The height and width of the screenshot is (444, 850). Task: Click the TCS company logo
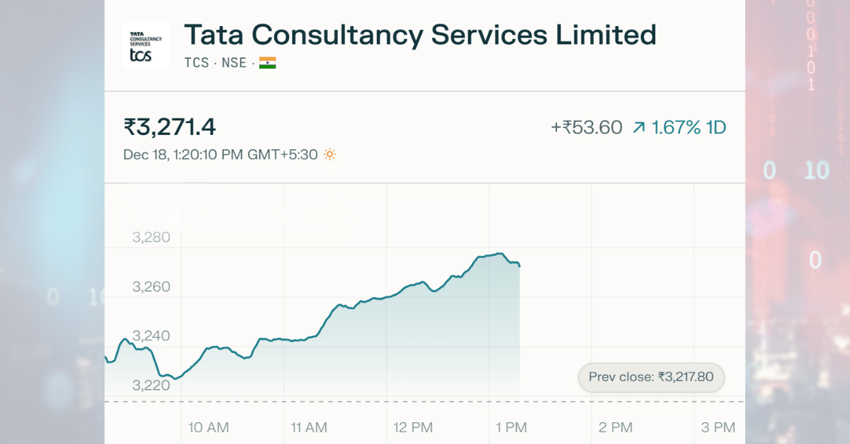tap(145, 45)
